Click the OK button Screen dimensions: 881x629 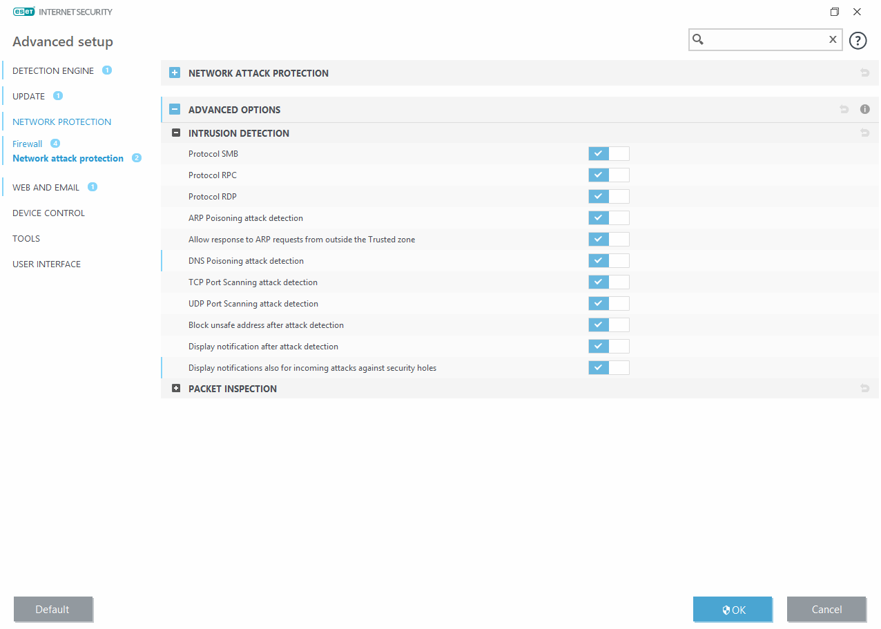coord(733,610)
